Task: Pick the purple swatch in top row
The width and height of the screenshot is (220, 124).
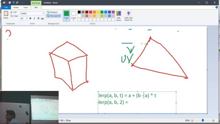Action: click(113, 12)
